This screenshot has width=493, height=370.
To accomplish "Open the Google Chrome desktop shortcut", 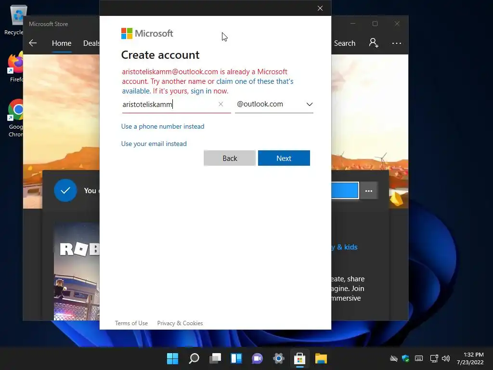I will [x=16, y=119].
